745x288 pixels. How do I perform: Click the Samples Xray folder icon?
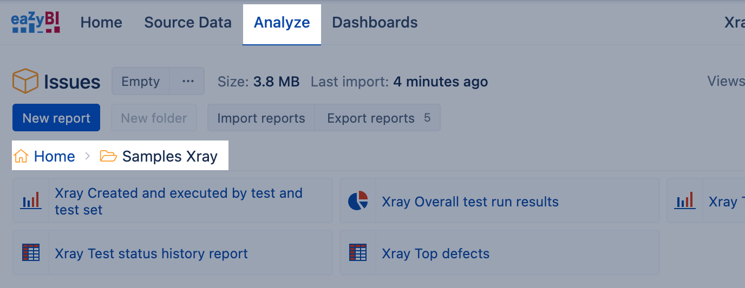108,157
